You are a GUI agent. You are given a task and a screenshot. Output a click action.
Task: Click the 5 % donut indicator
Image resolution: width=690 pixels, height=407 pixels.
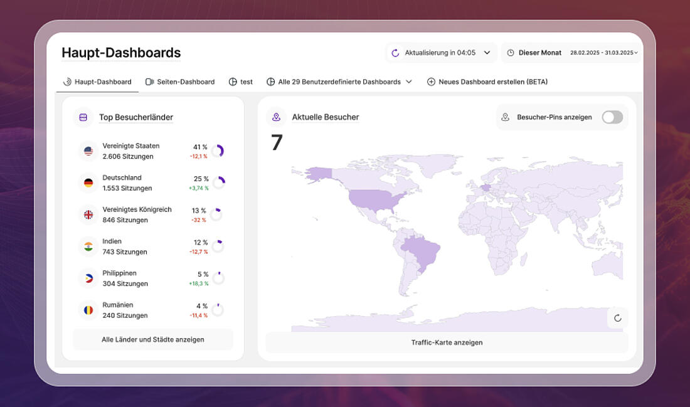(219, 278)
